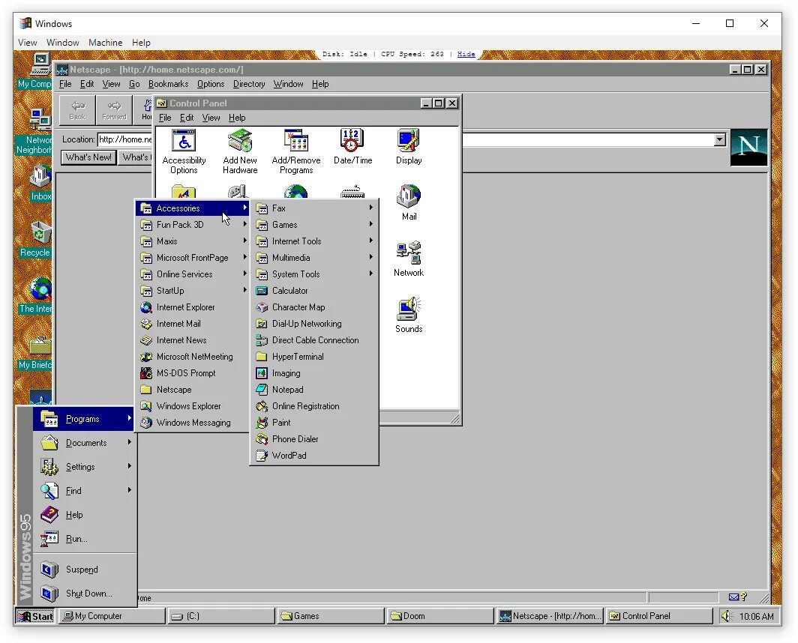The image size is (798, 643).
Task: Click the Netscape N logo
Action: point(748,148)
